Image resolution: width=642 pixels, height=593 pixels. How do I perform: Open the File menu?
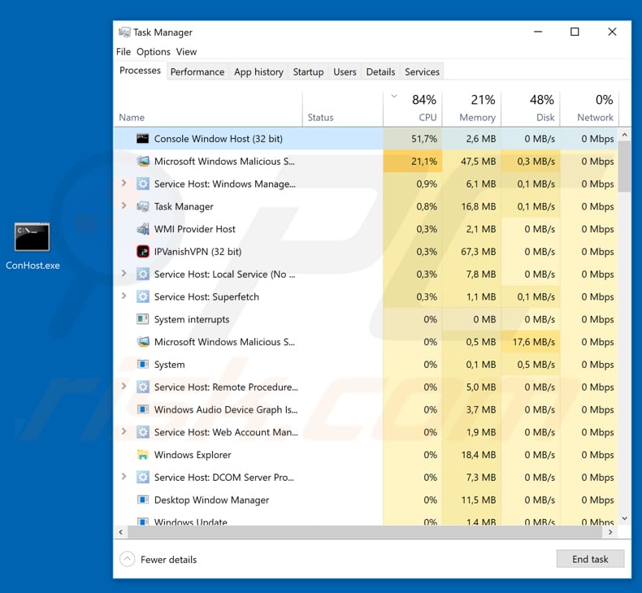(124, 51)
